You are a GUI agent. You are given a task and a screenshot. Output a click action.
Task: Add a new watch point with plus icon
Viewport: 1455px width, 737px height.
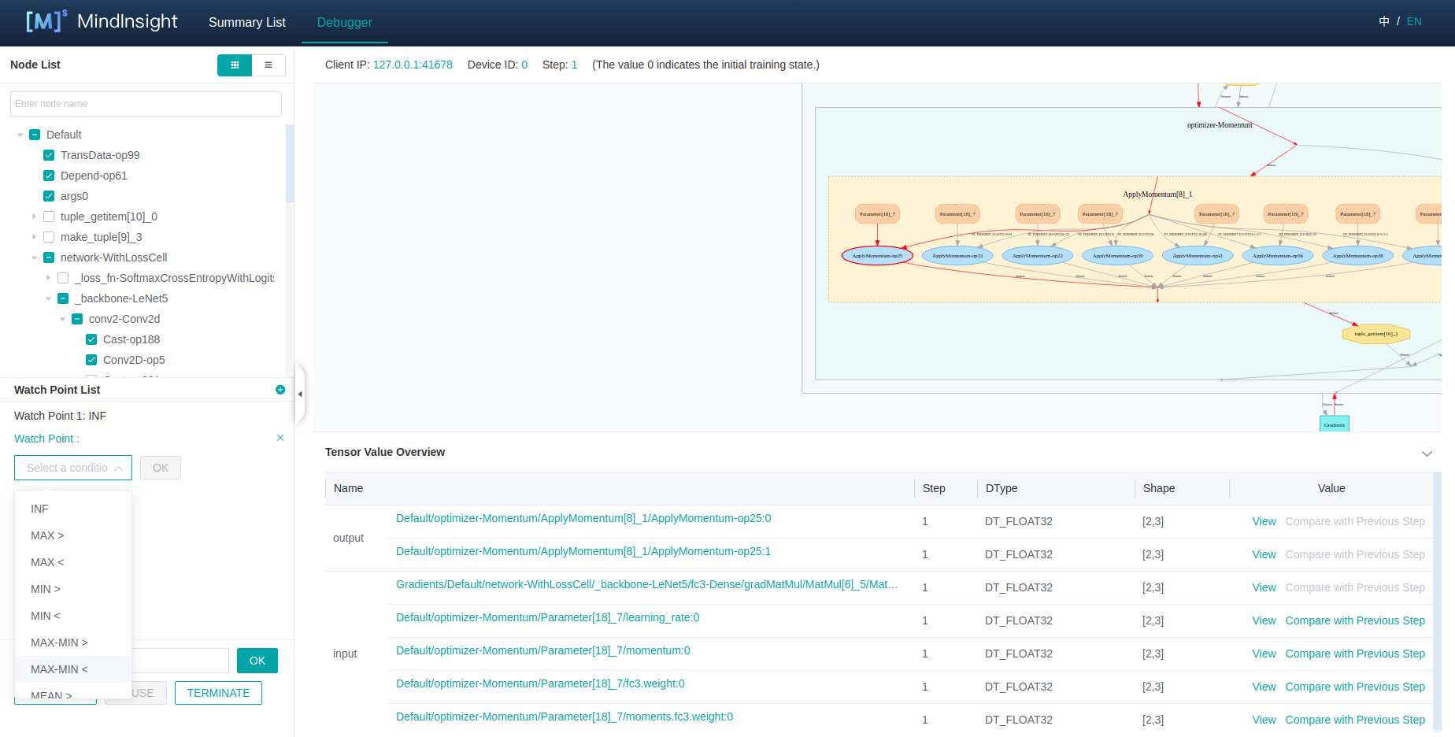point(280,390)
